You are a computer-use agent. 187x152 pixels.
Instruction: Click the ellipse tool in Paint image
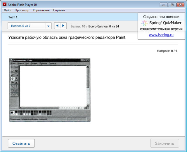pyautogui.click(x=12, y=94)
